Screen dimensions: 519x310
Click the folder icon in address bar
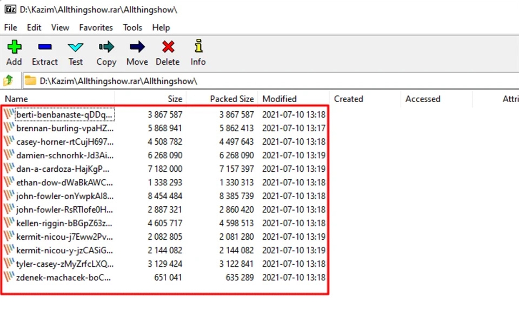30,80
